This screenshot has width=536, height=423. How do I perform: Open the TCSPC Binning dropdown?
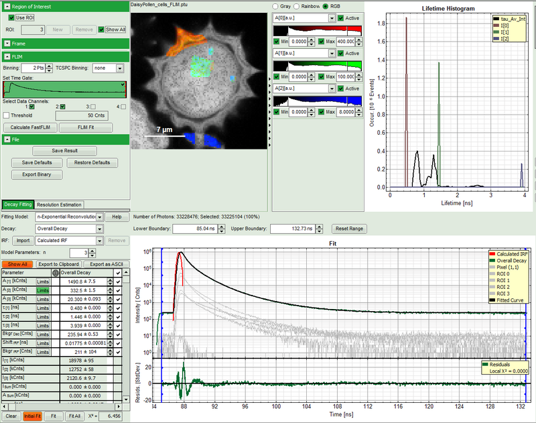pyautogui.click(x=120, y=68)
